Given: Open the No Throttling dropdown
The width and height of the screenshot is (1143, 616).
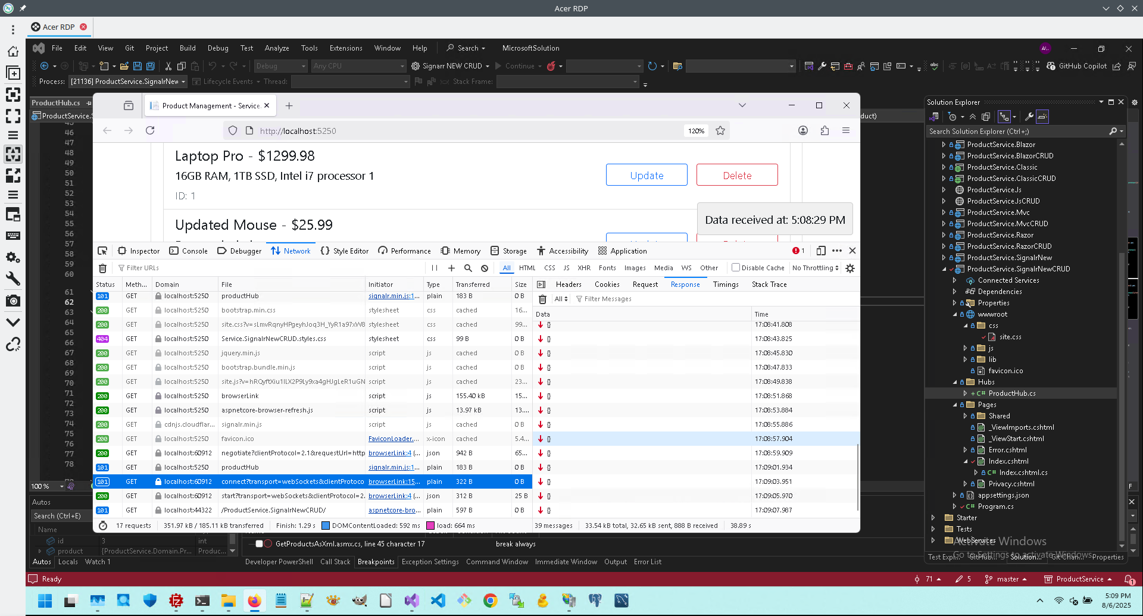Looking at the screenshot, I should click(x=815, y=268).
